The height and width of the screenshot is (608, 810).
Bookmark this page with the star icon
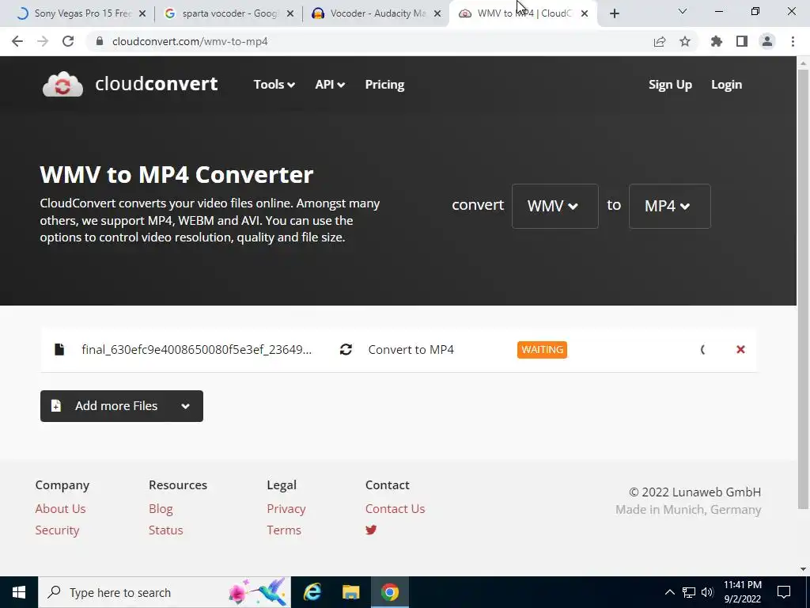pos(685,41)
